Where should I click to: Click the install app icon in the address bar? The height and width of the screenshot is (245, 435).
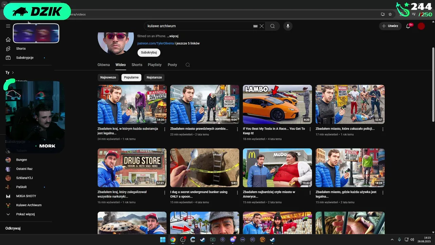point(383,14)
